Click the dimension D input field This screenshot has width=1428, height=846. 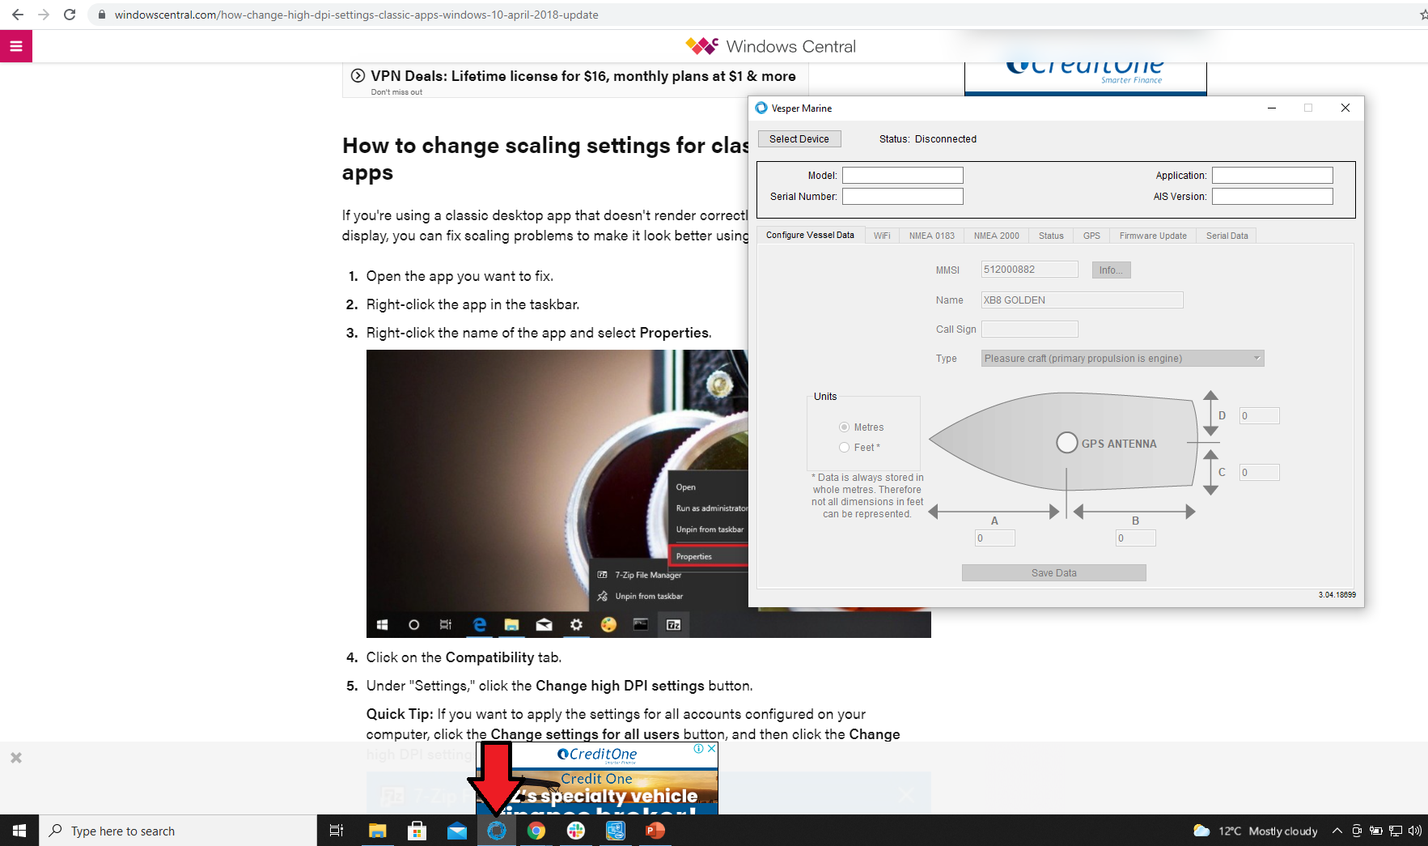1259,416
